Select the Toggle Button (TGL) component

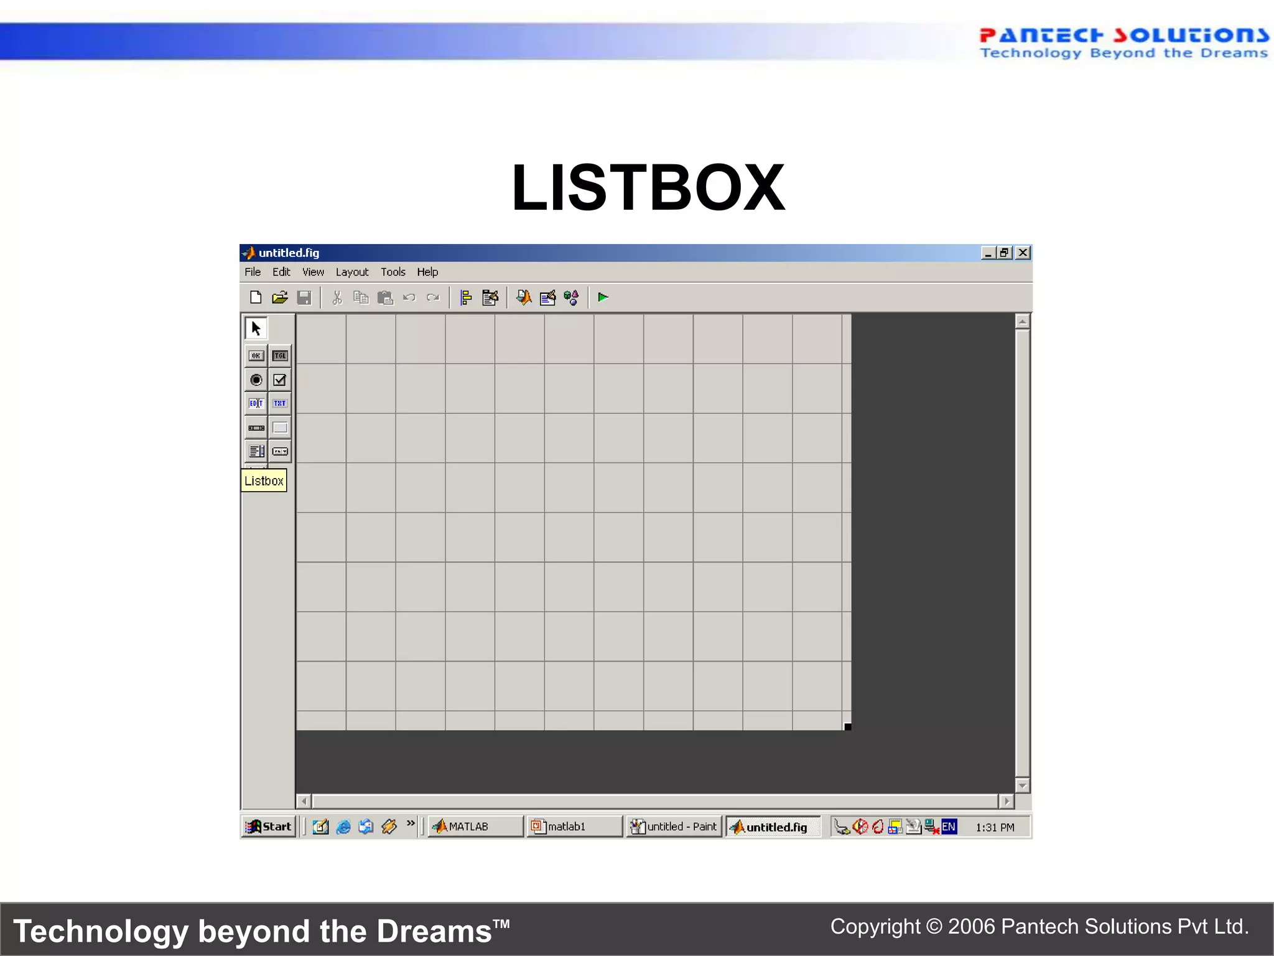(x=280, y=356)
